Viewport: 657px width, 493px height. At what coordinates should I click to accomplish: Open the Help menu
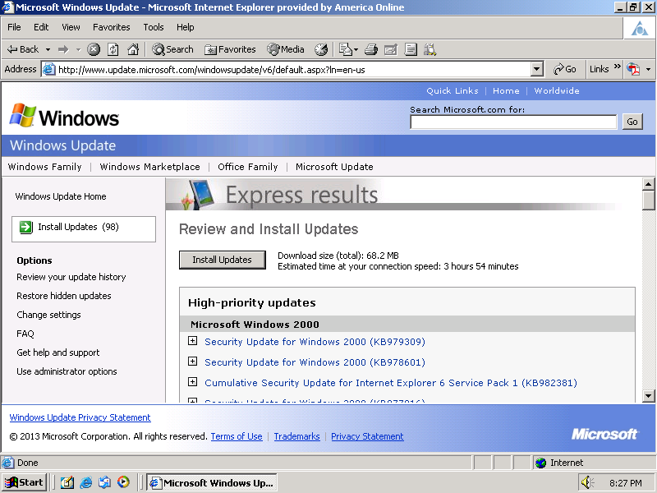186,27
